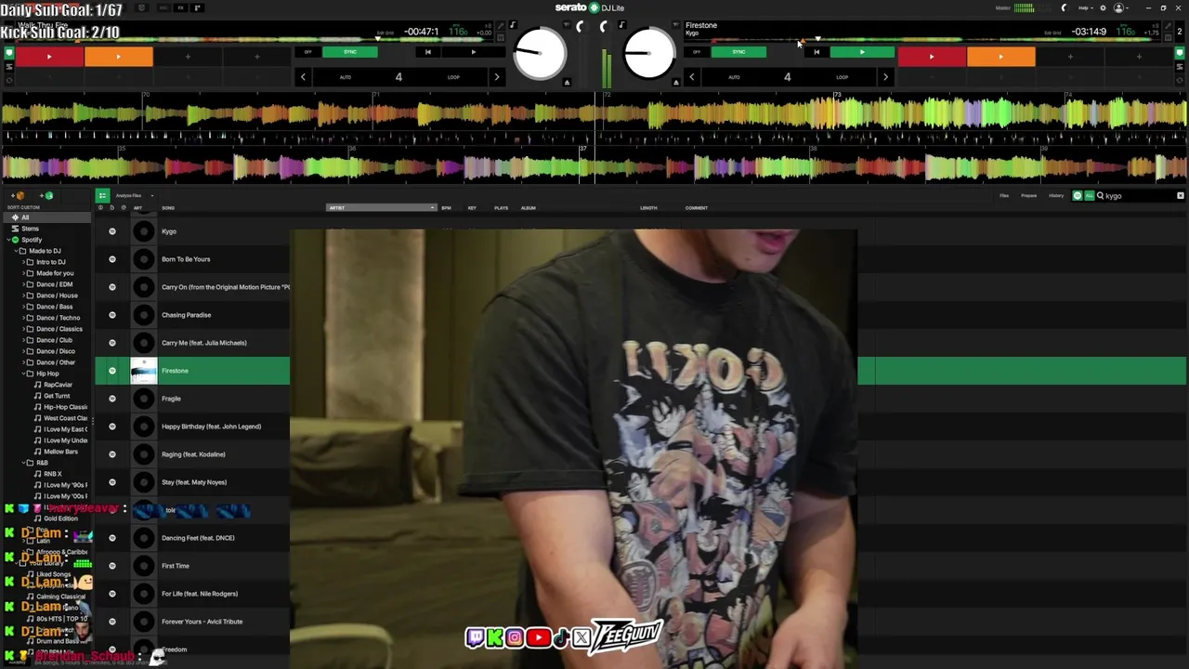Collapse the Made to DJ folder
The width and height of the screenshot is (1189, 669).
[15, 251]
